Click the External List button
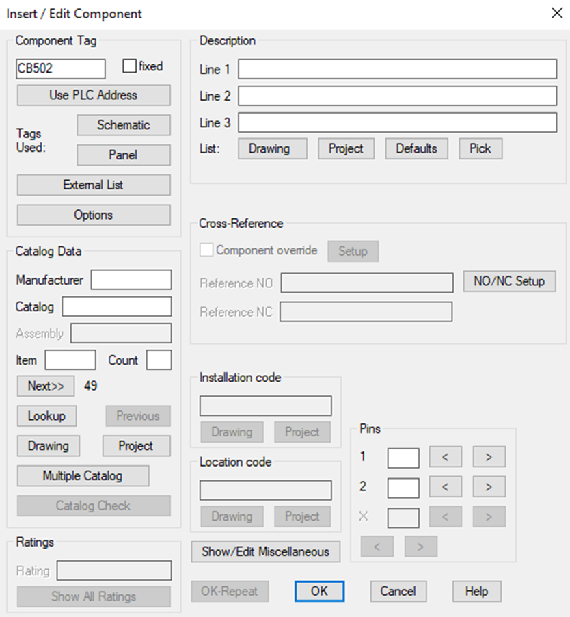 (93, 185)
